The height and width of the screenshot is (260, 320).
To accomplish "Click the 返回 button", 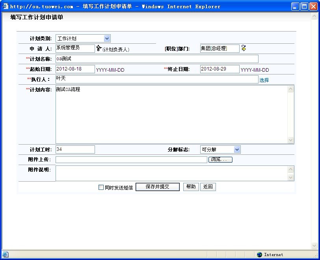I will point(208,187).
